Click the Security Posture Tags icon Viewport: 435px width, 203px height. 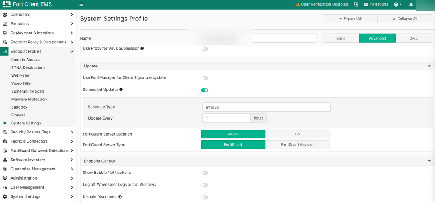tap(5, 132)
